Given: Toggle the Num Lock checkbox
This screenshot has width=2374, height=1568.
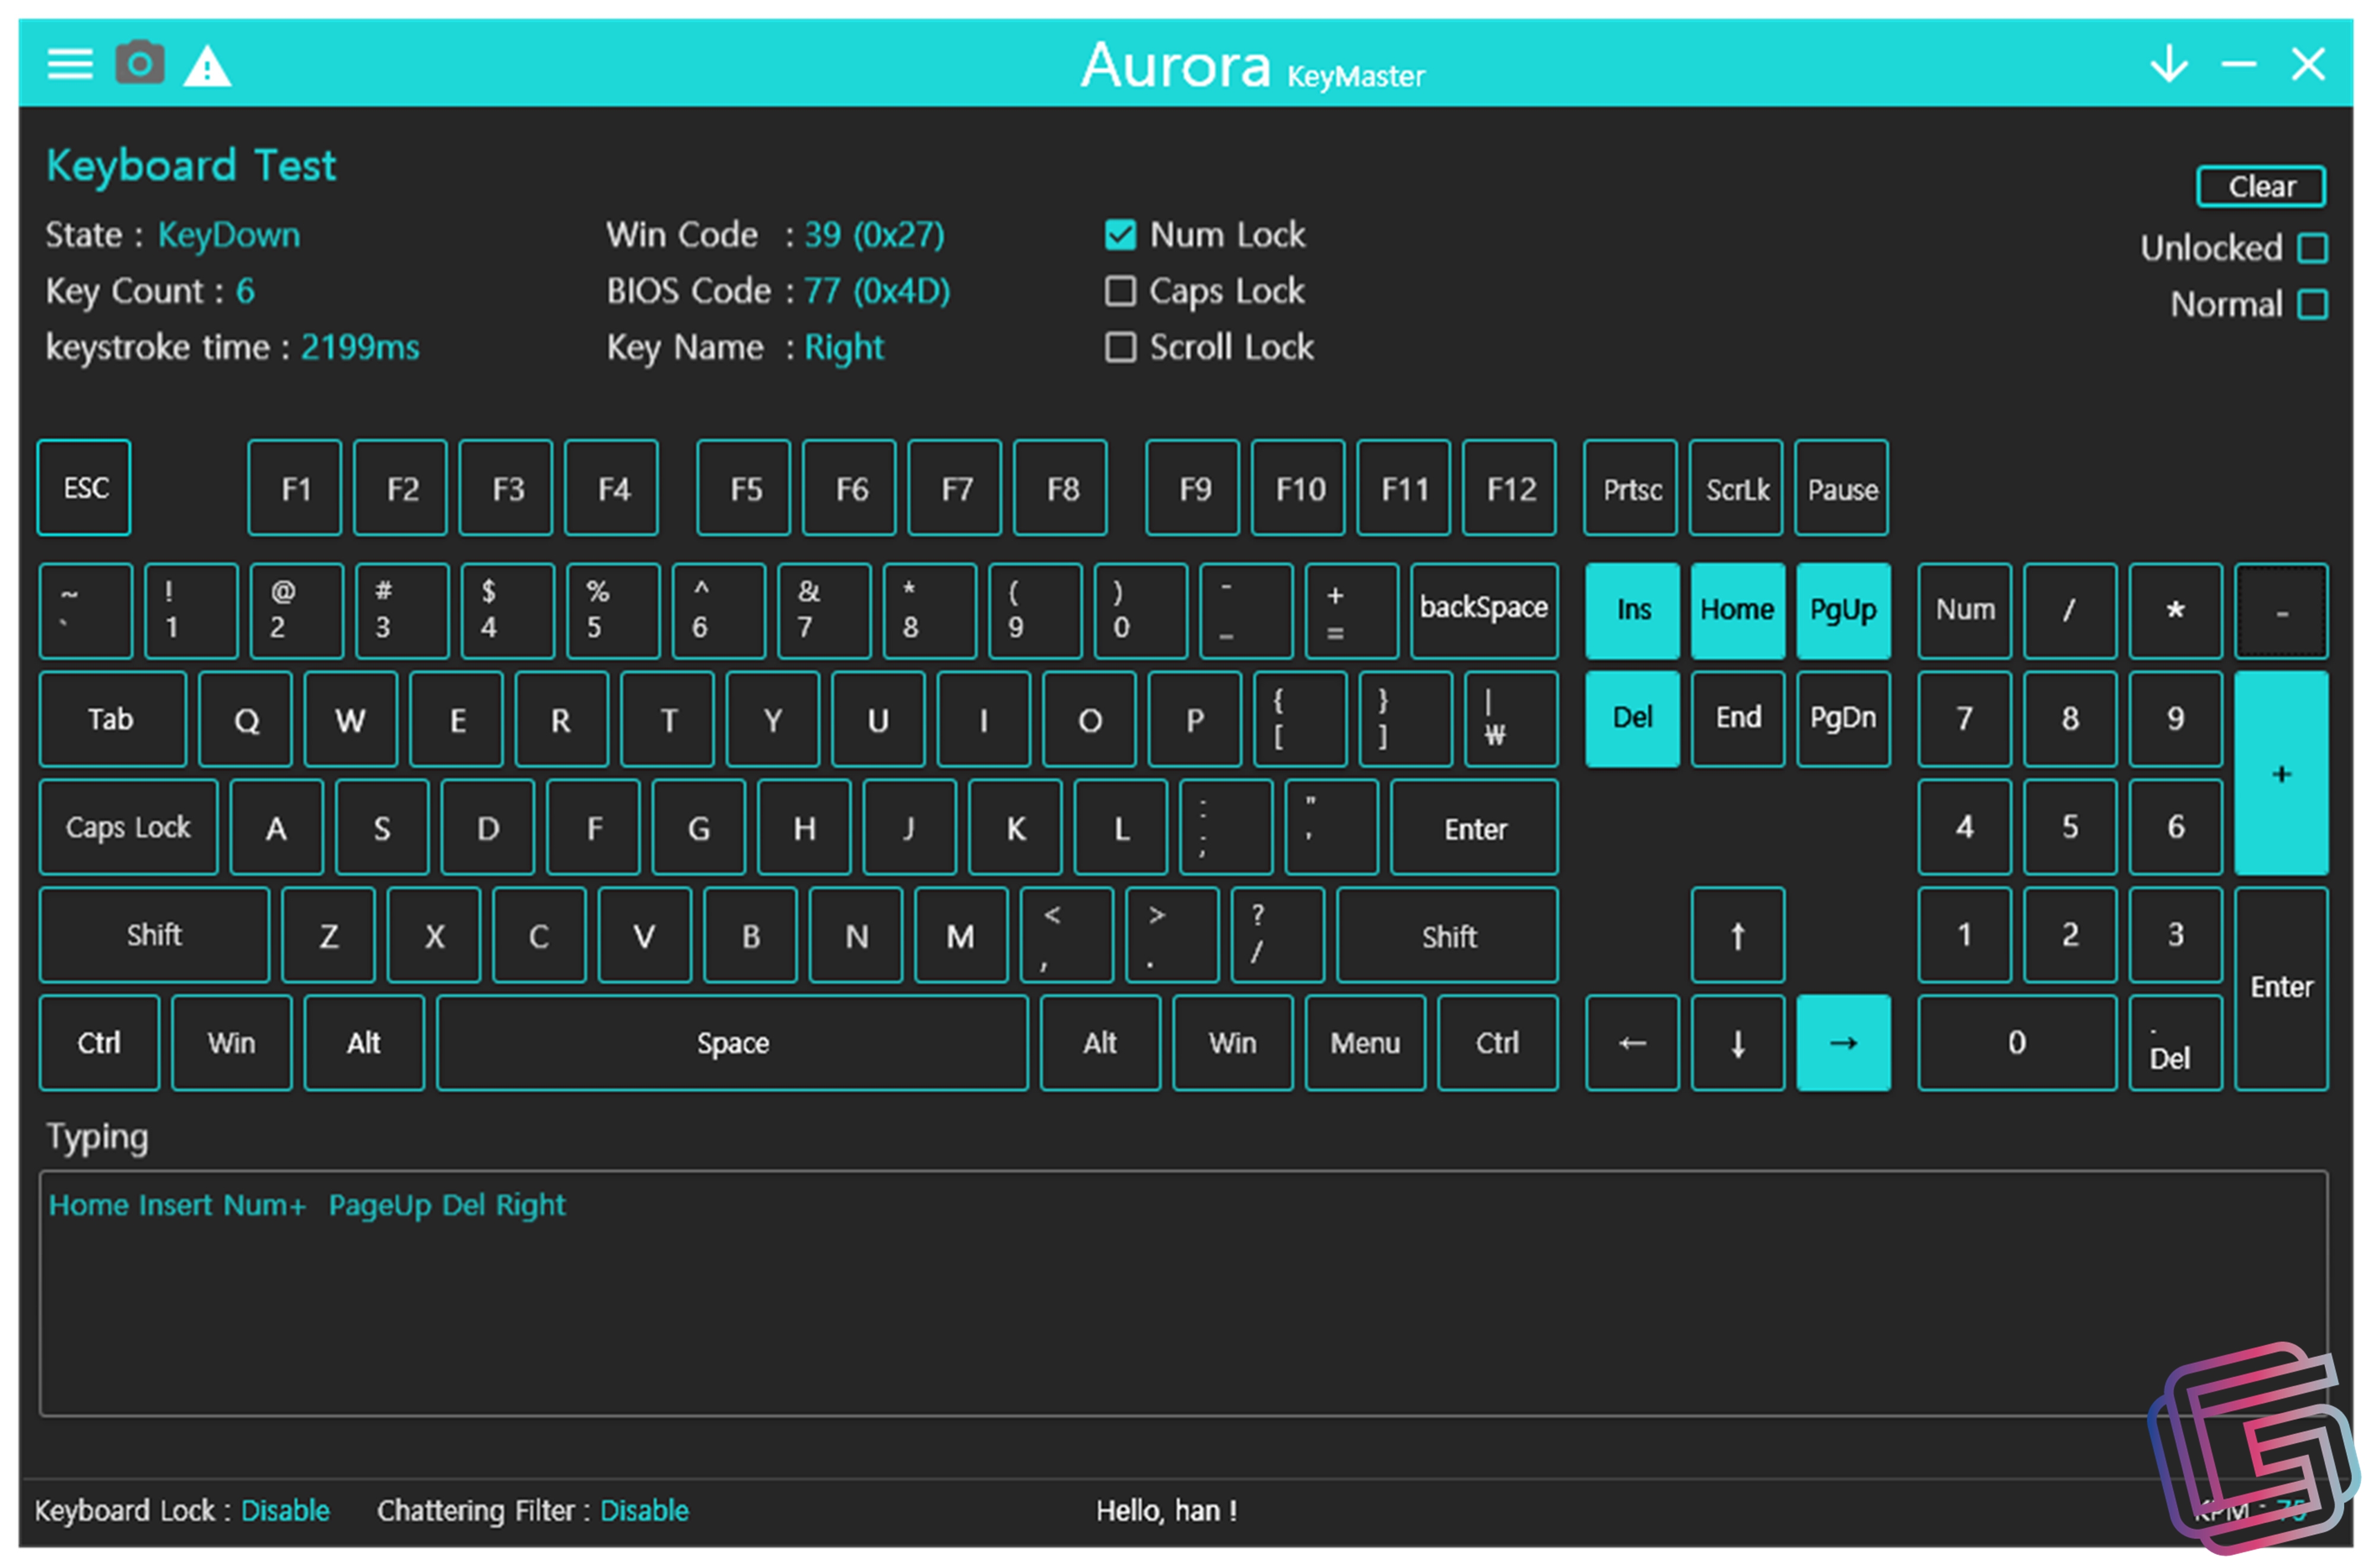Looking at the screenshot, I should [1120, 235].
